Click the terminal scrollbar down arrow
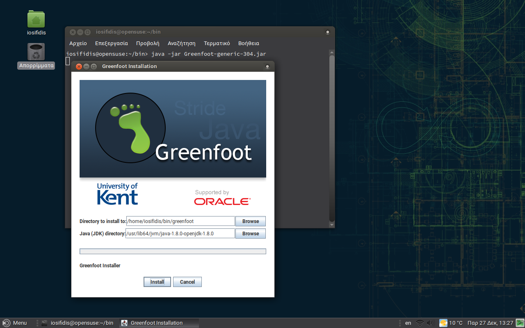 pyautogui.click(x=332, y=225)
